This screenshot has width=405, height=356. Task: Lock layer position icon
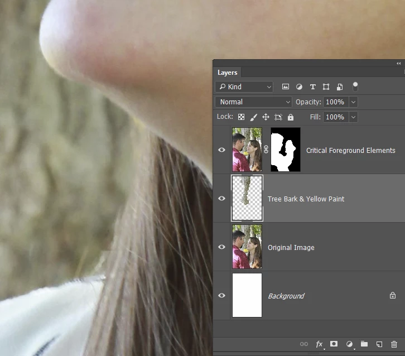coord(266,117)
